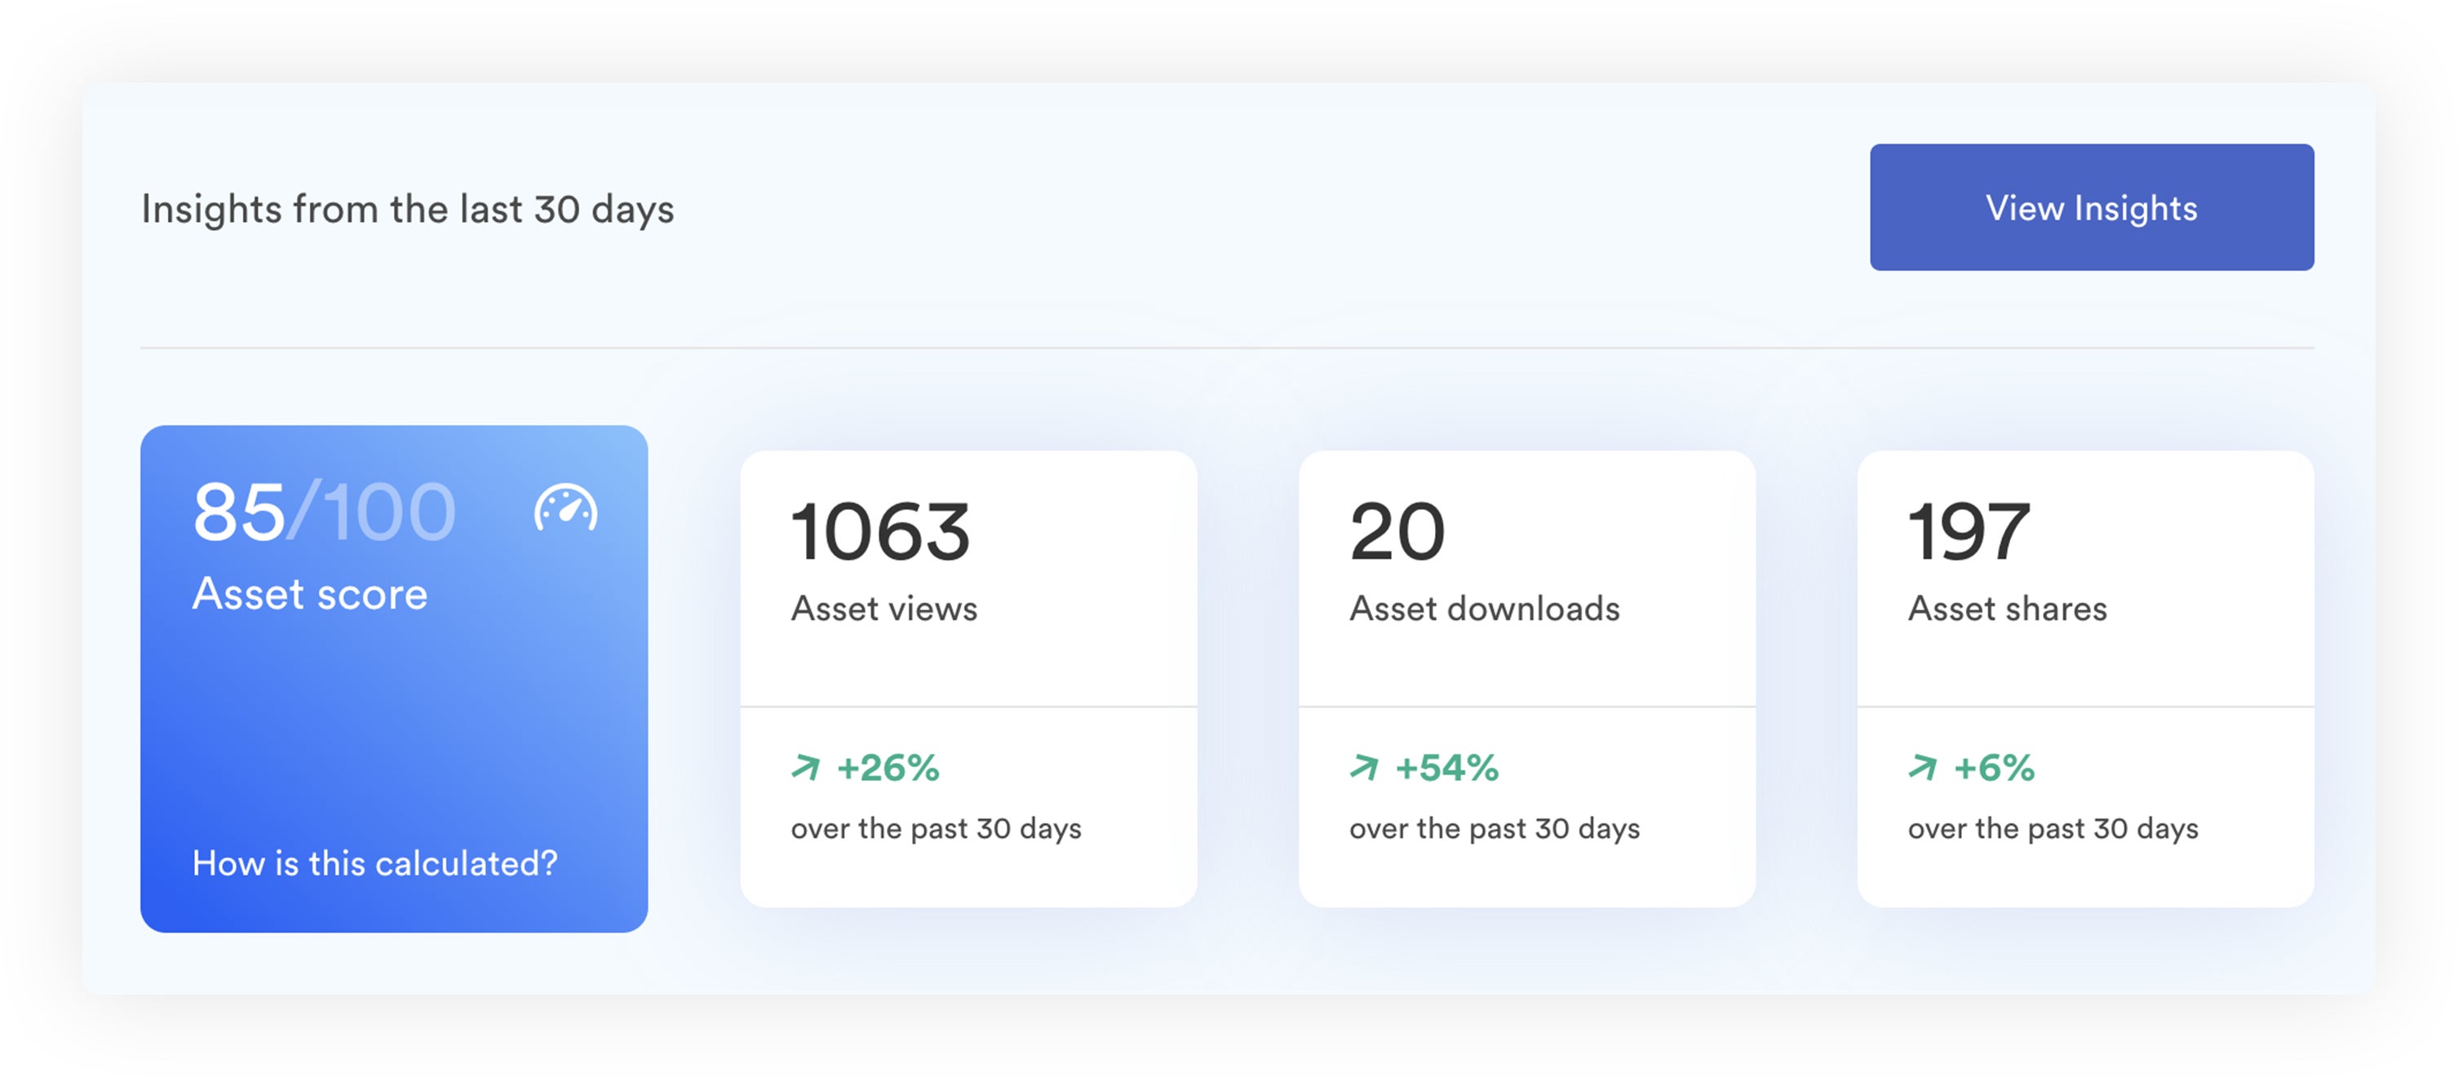Click 'over the past 30 days' under +54%

(x=1495, y=828)
